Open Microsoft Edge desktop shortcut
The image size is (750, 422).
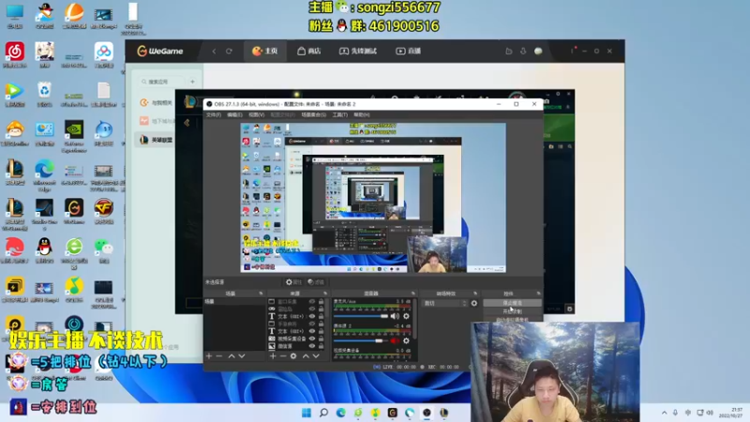pyautogui.click(x=44, y=174)
